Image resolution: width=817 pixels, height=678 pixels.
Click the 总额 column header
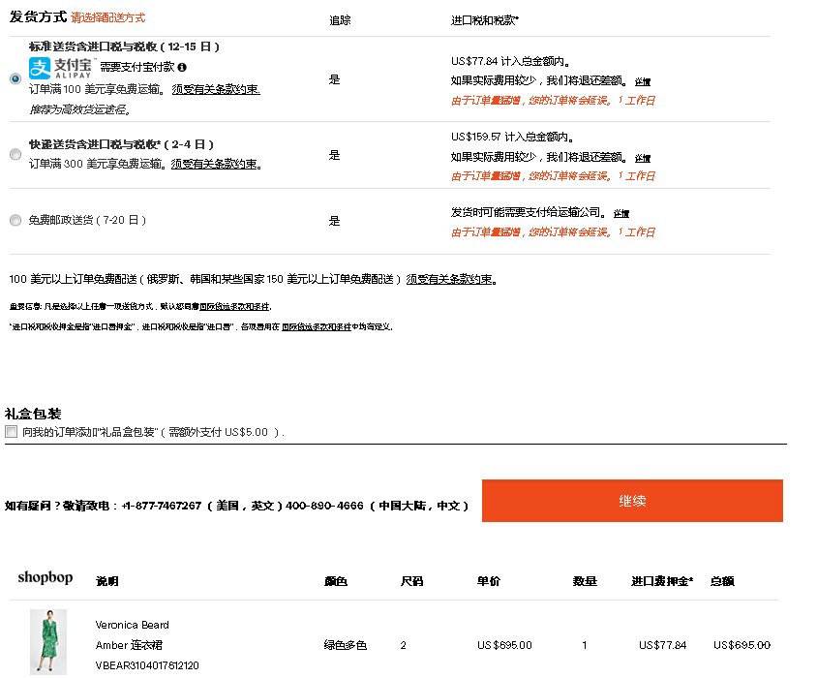722,581
